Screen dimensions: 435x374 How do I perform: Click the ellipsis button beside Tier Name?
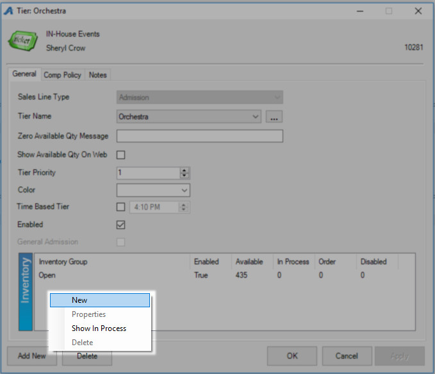(274, 117)
